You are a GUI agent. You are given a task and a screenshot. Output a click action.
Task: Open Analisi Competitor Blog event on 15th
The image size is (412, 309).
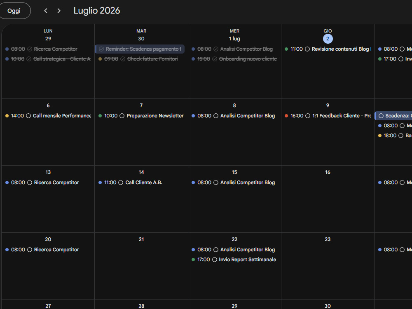pos(234,183)
